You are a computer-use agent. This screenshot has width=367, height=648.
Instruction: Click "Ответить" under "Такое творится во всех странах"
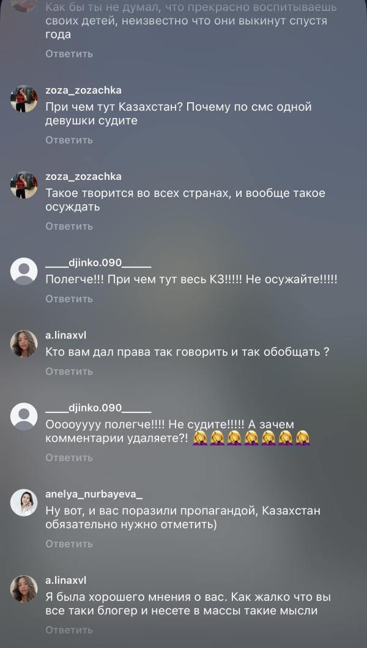pos(69,226)
